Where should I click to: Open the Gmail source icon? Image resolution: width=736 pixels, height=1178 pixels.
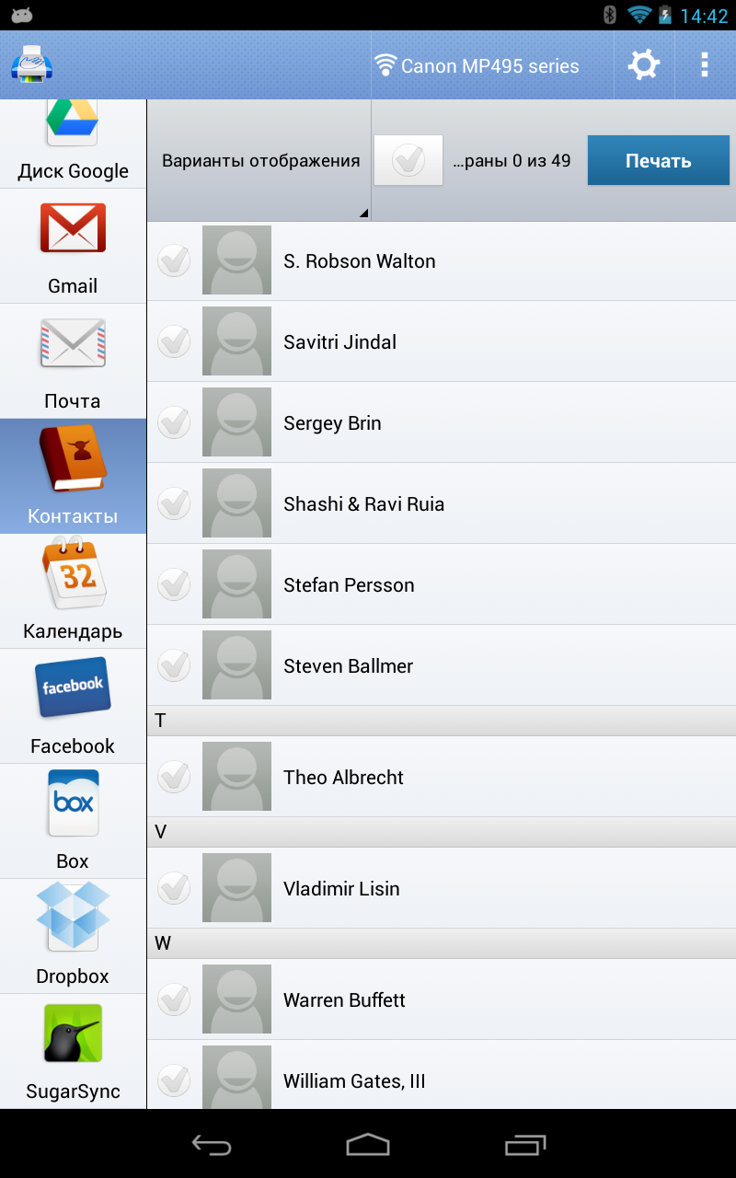tap(73, 228)
